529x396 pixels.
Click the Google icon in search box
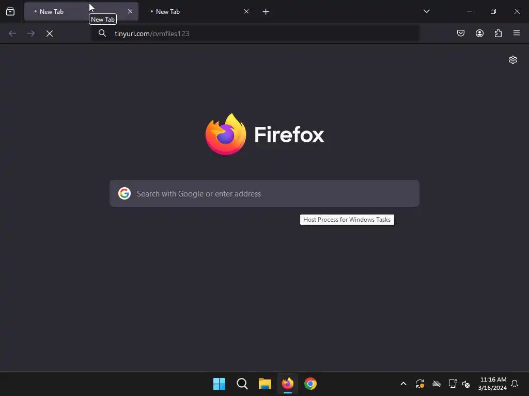pyautogui.click(x=125, y=193)
